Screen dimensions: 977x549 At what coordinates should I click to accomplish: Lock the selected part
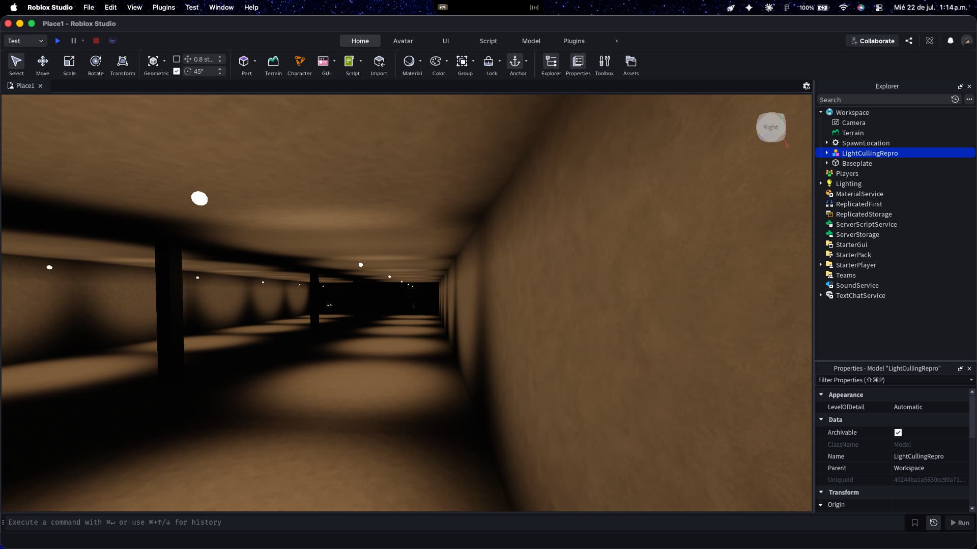489,65
